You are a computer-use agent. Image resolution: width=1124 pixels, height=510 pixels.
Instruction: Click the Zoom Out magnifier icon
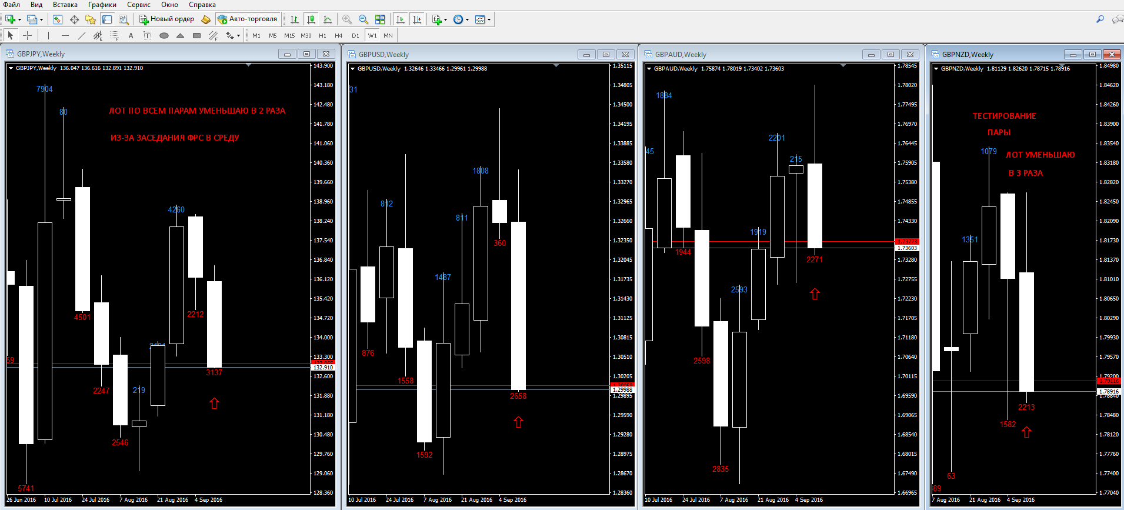click(363, 19)
